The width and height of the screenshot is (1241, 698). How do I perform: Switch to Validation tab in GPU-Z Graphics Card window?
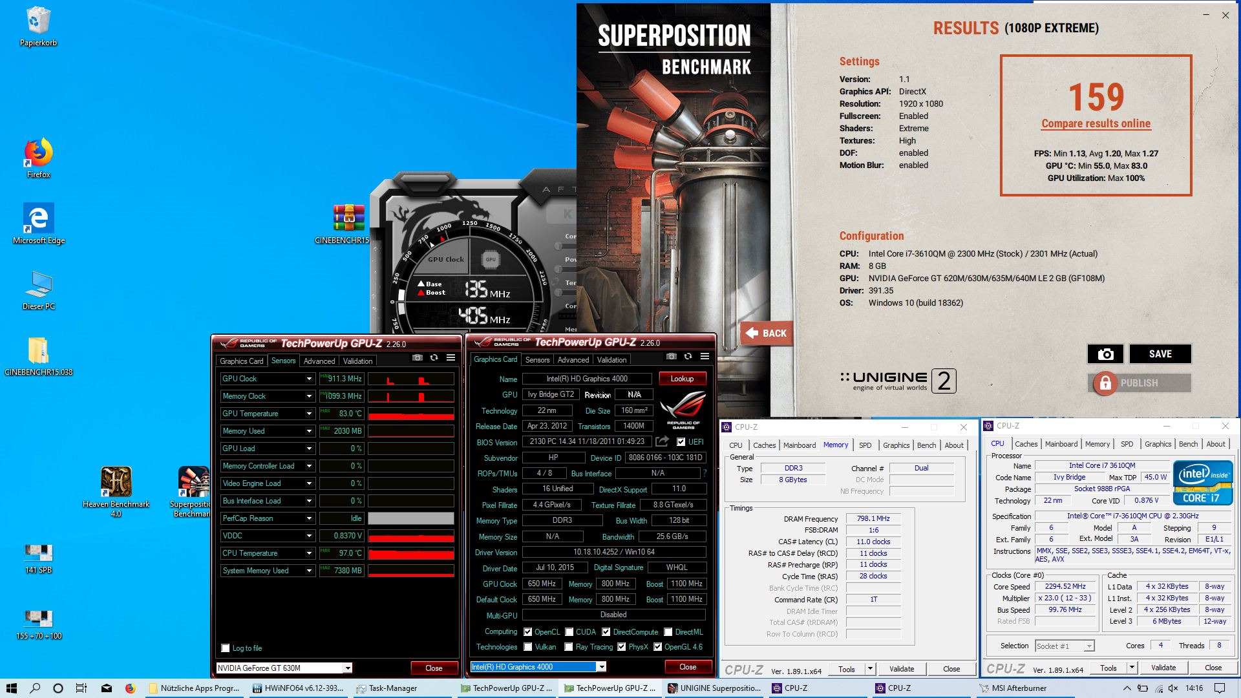click(x=611, y=360)
